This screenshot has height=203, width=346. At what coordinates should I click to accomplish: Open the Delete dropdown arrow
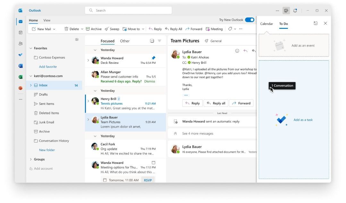pos(82,29)
